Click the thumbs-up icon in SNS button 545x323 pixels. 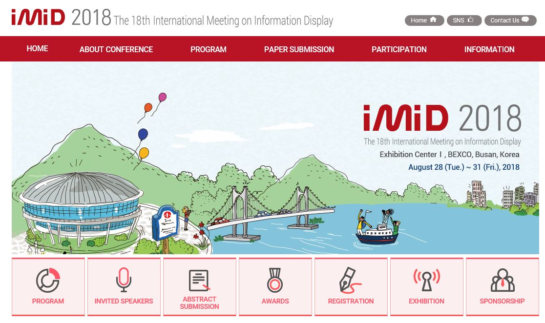471,20
